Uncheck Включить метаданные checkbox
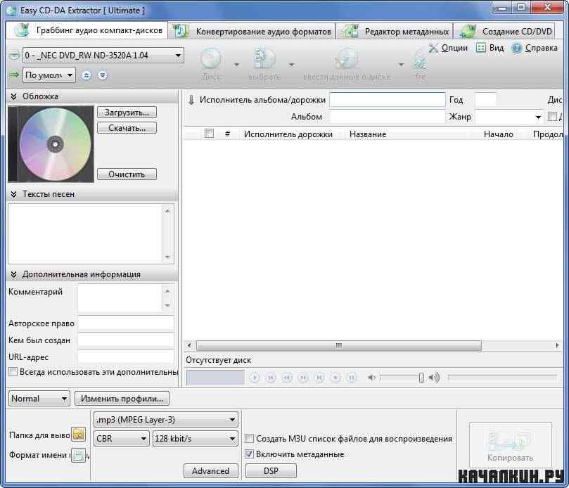 [249, 454]
